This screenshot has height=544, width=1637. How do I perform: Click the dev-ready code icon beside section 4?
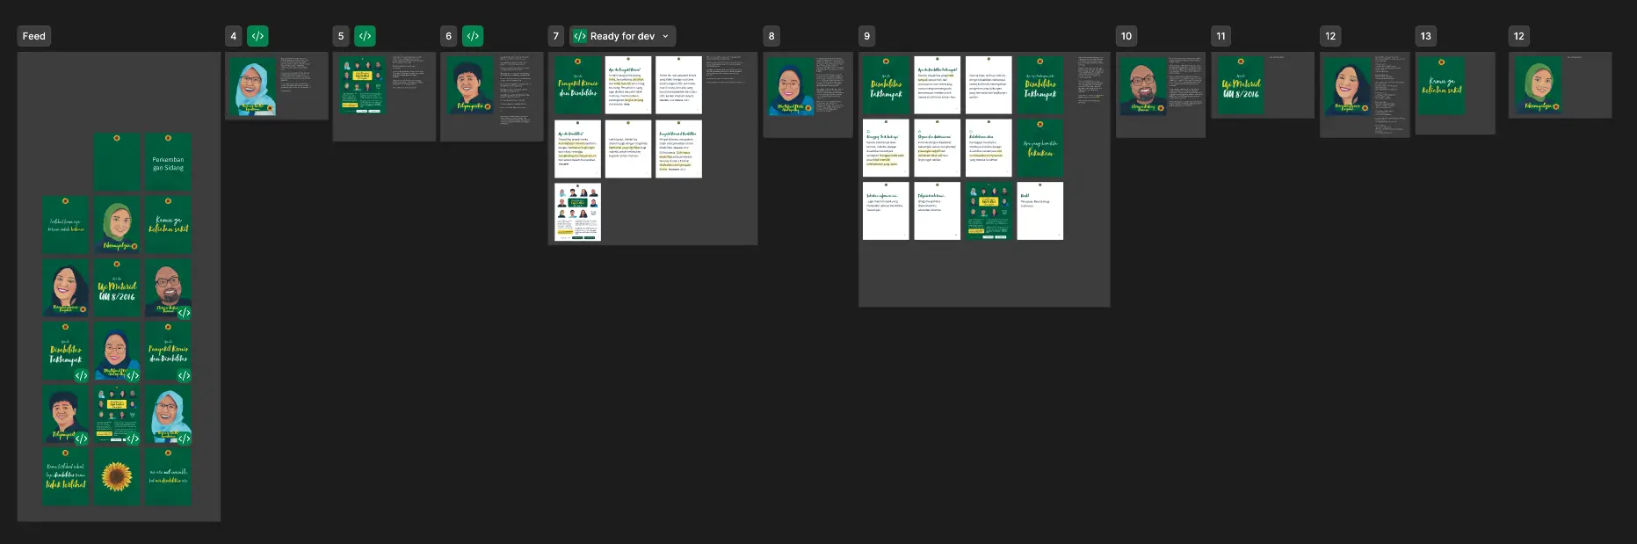pos(257,36)
